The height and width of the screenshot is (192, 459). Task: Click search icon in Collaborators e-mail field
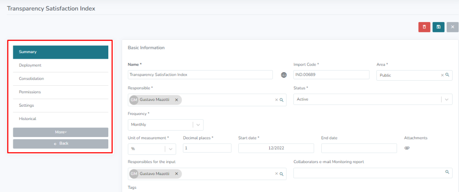click(x=447, y=172)
